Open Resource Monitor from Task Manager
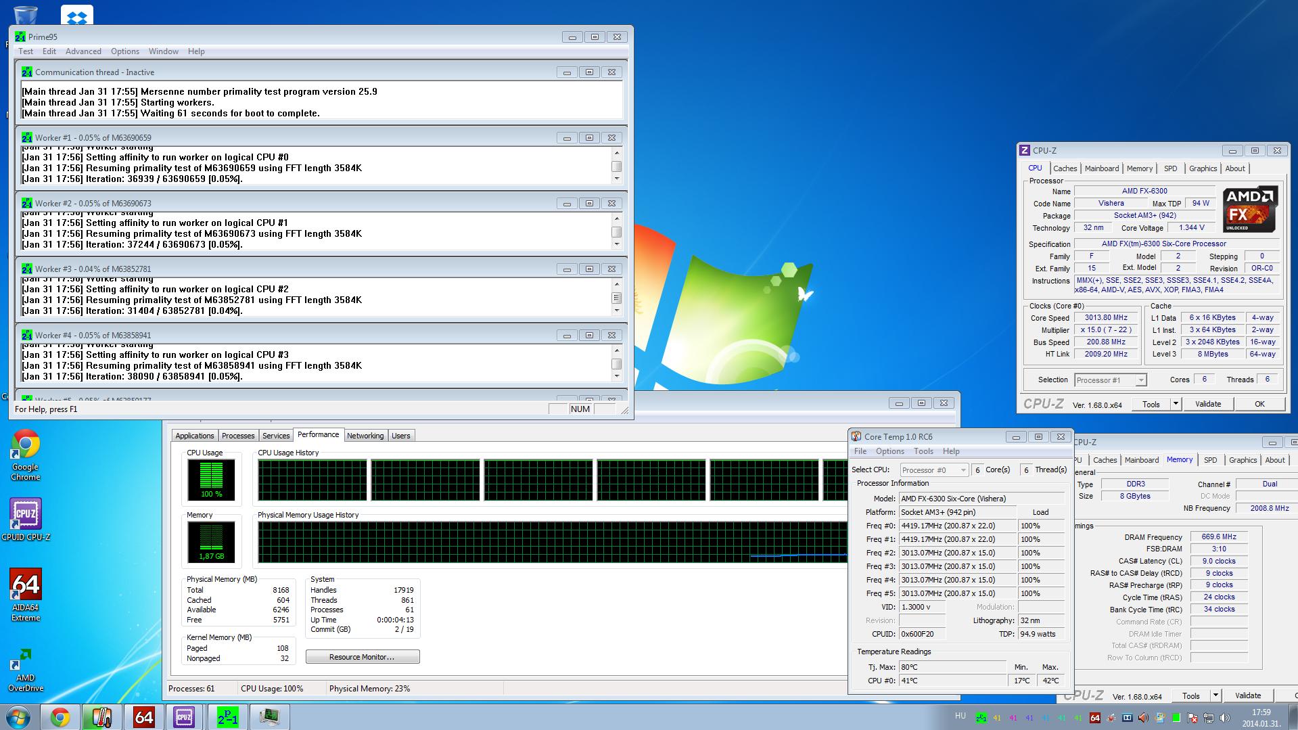Screen dimensions: 1298x730 pyautogui.click(x=363, y=657)
